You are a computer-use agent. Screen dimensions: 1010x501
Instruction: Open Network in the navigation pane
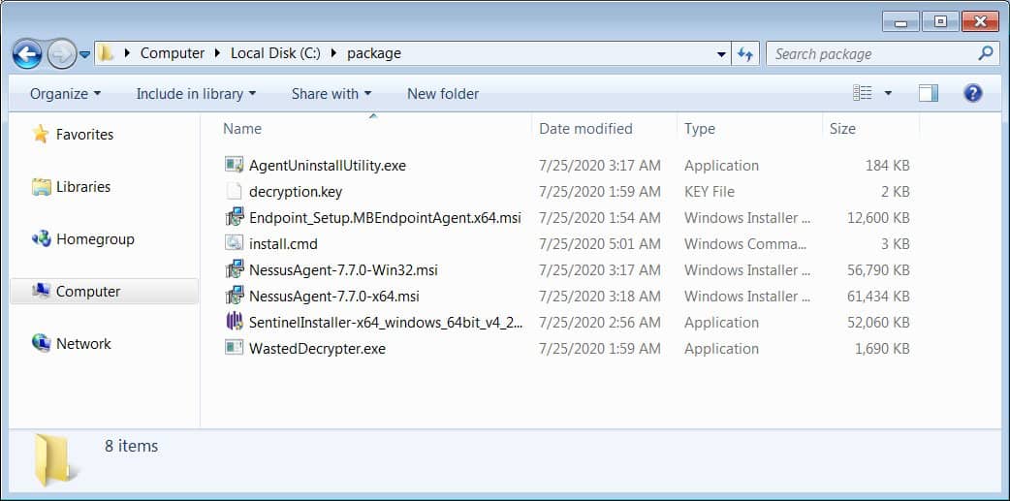83,343
